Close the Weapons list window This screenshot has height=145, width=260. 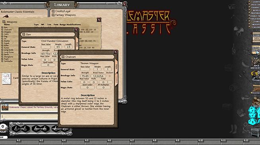(99, 20)
